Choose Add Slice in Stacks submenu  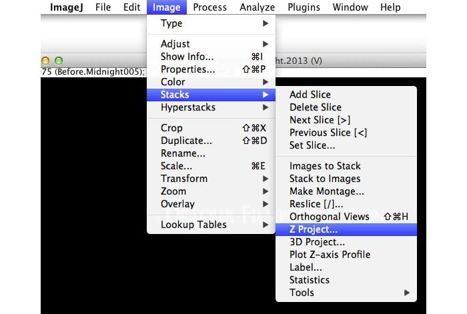pyautogui.click(x=346, y=95)
